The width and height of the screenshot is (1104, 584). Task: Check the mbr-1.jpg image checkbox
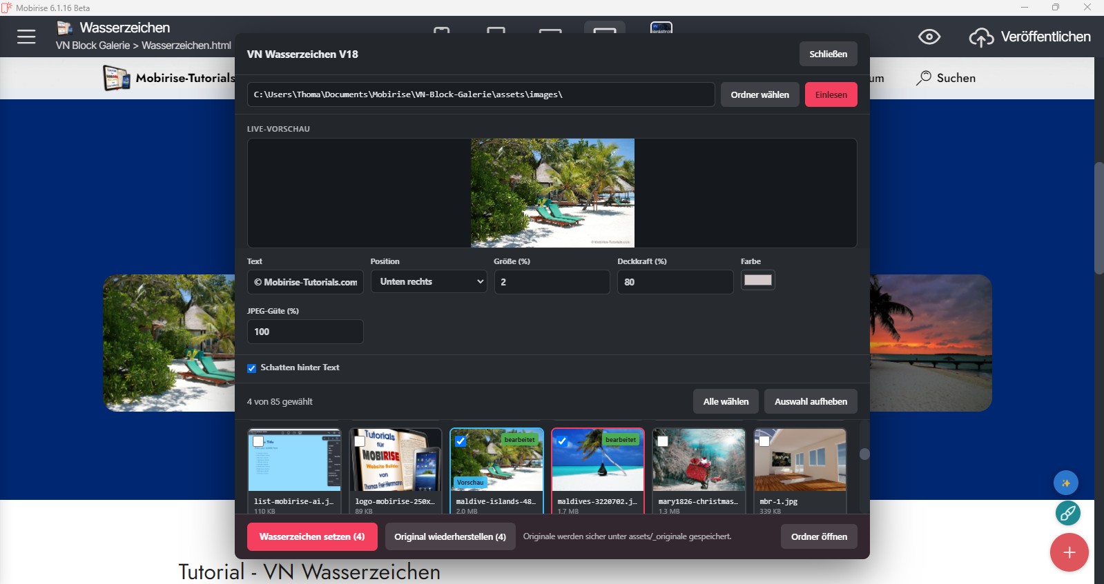click(764, 441)
